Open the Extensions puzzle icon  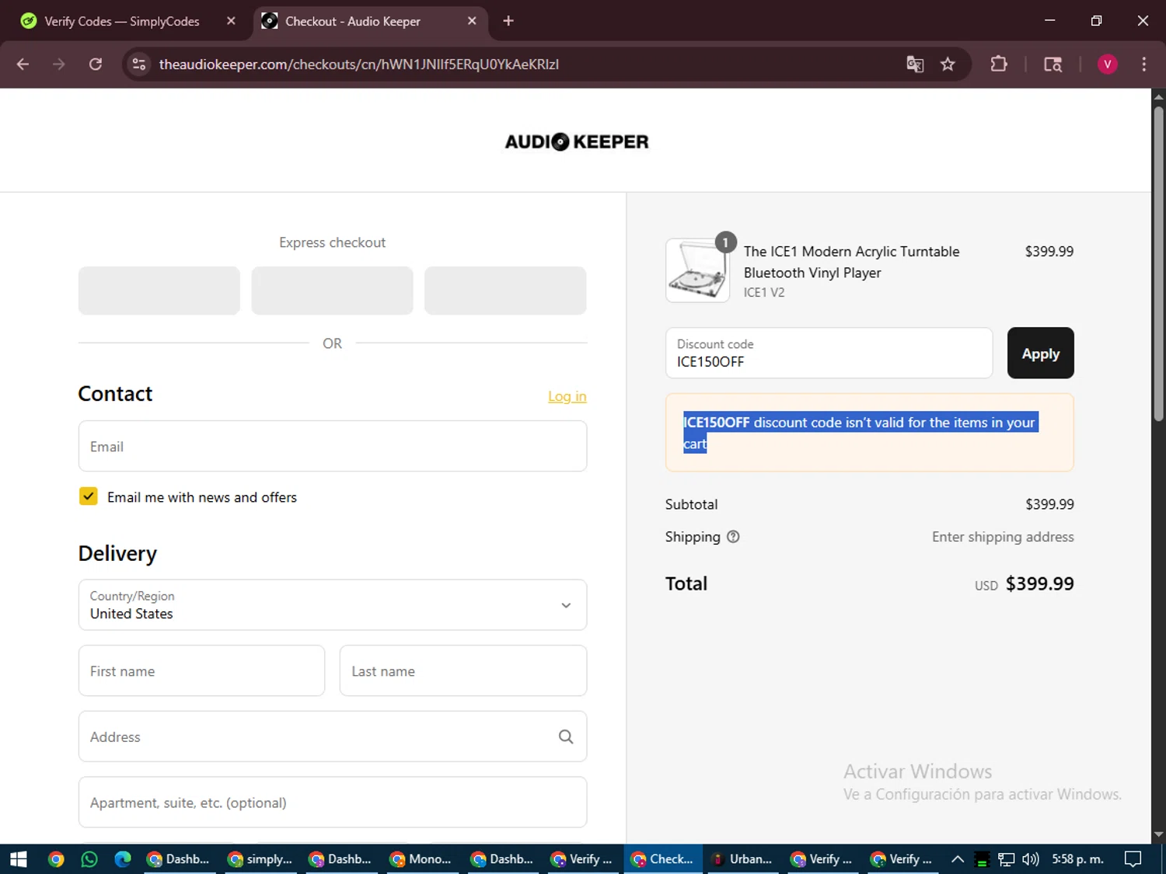click(999, 64)
